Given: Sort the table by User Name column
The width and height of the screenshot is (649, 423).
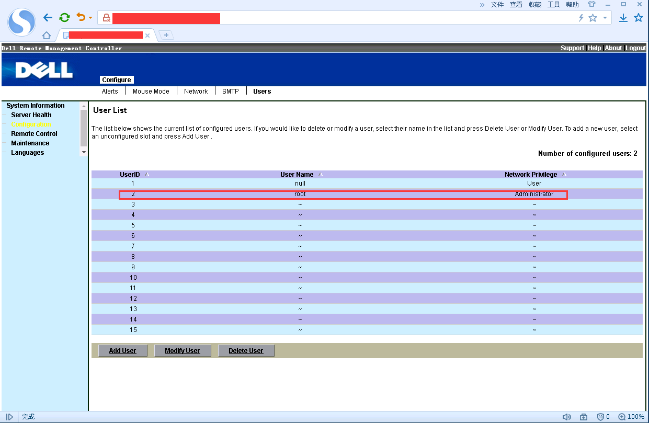Looking at the screenshot, I should 302,175.
